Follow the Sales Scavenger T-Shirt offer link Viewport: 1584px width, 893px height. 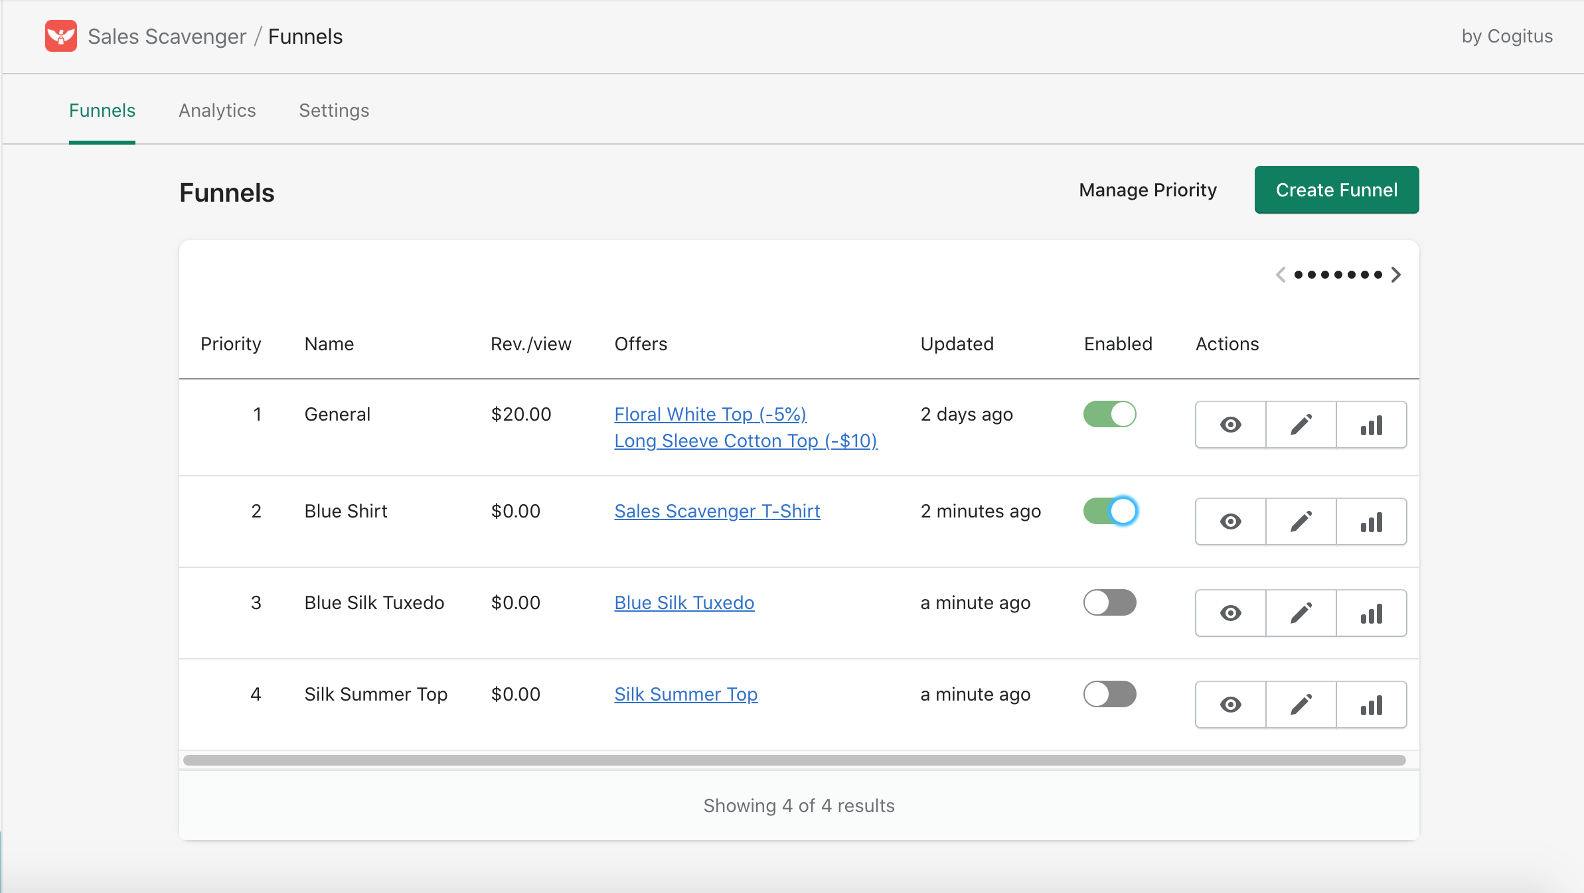pyautogui.click(x=717, y=511)
